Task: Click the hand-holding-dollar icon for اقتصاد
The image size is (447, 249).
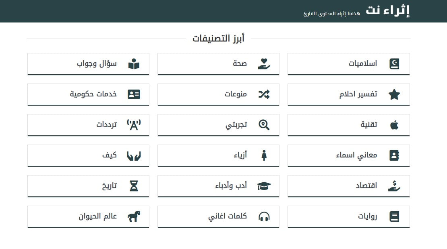Action: tap(394, 186)
